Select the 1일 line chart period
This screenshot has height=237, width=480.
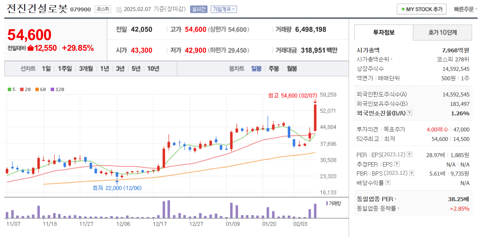tap(46, 69)
